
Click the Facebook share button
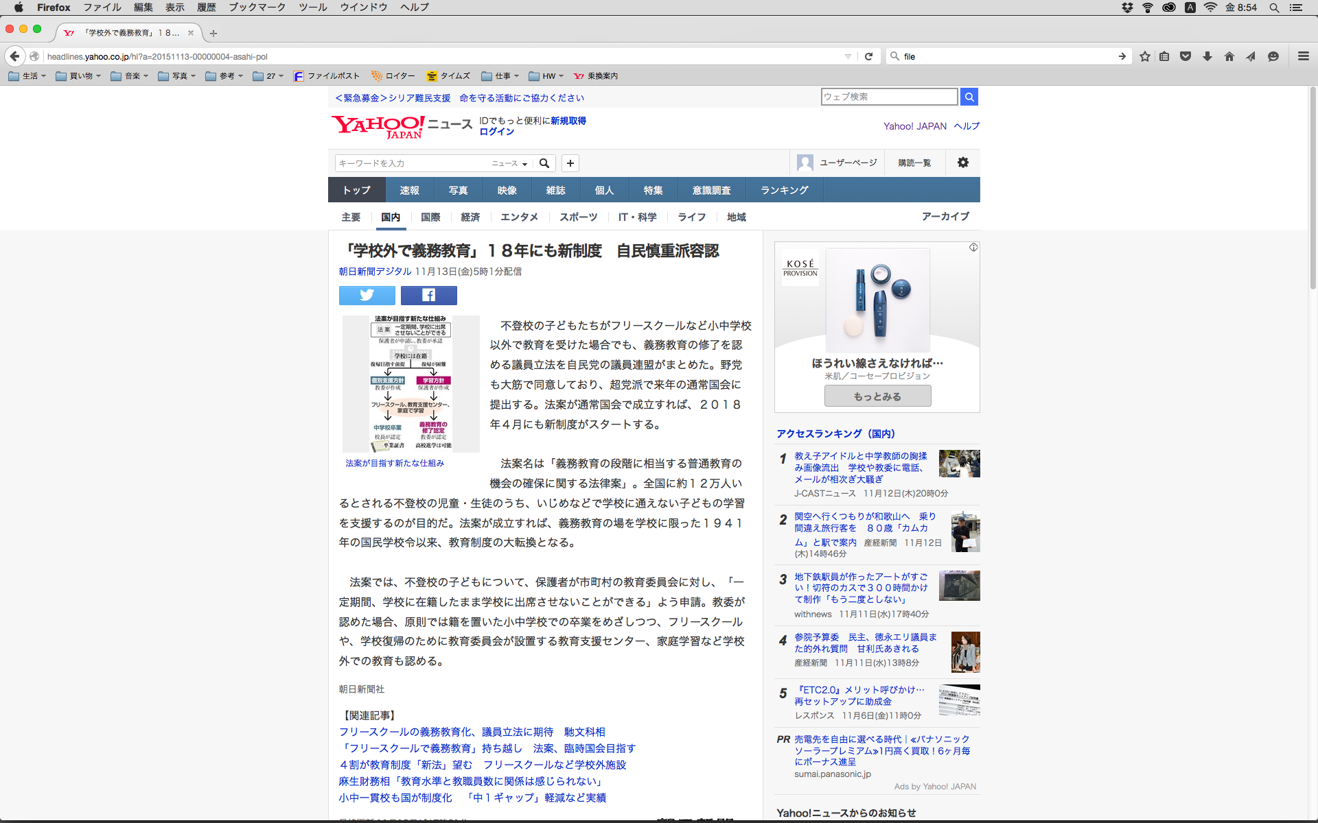pos(428,295)
